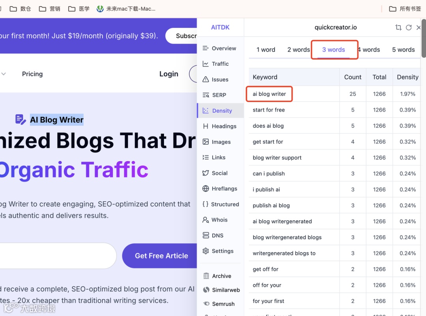Switch to the 3 words tab

tap(334, 50)
